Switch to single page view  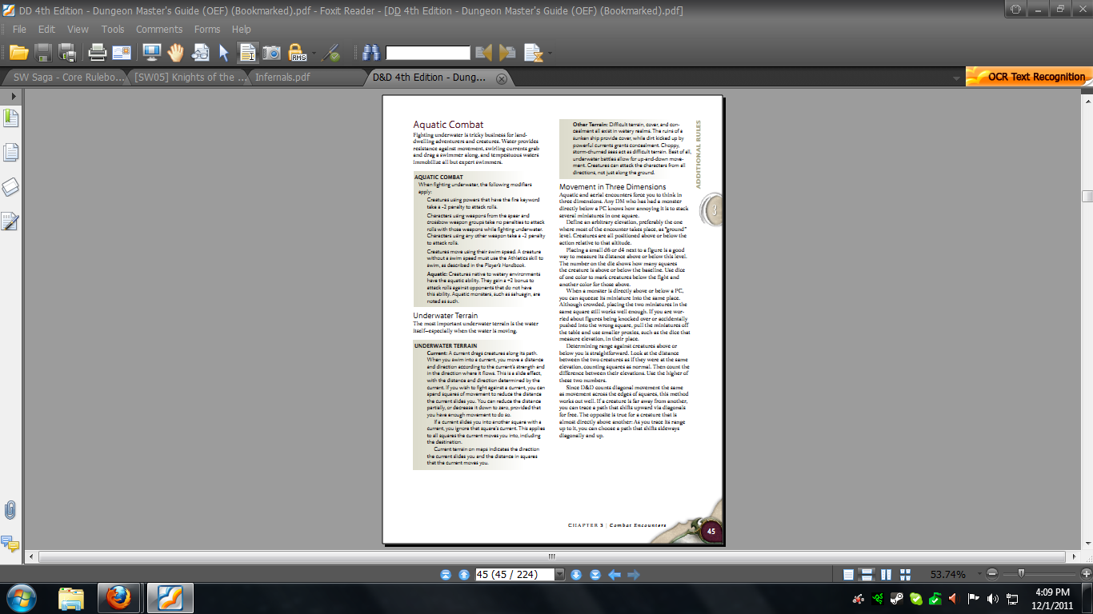tap(848, 574)
